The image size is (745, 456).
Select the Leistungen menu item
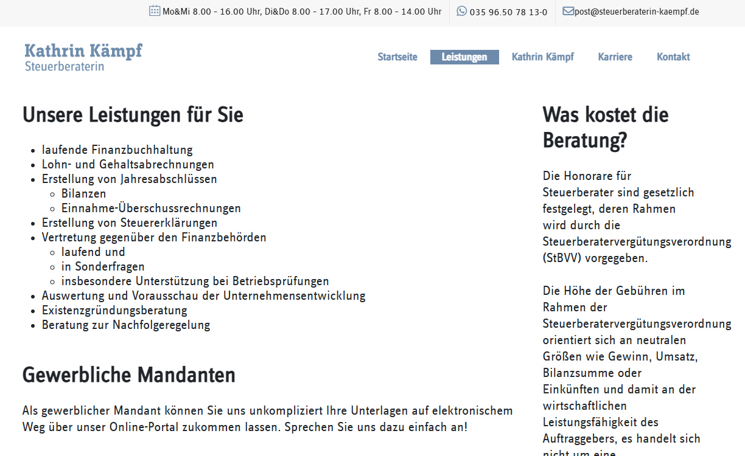(x=464, y=57)
